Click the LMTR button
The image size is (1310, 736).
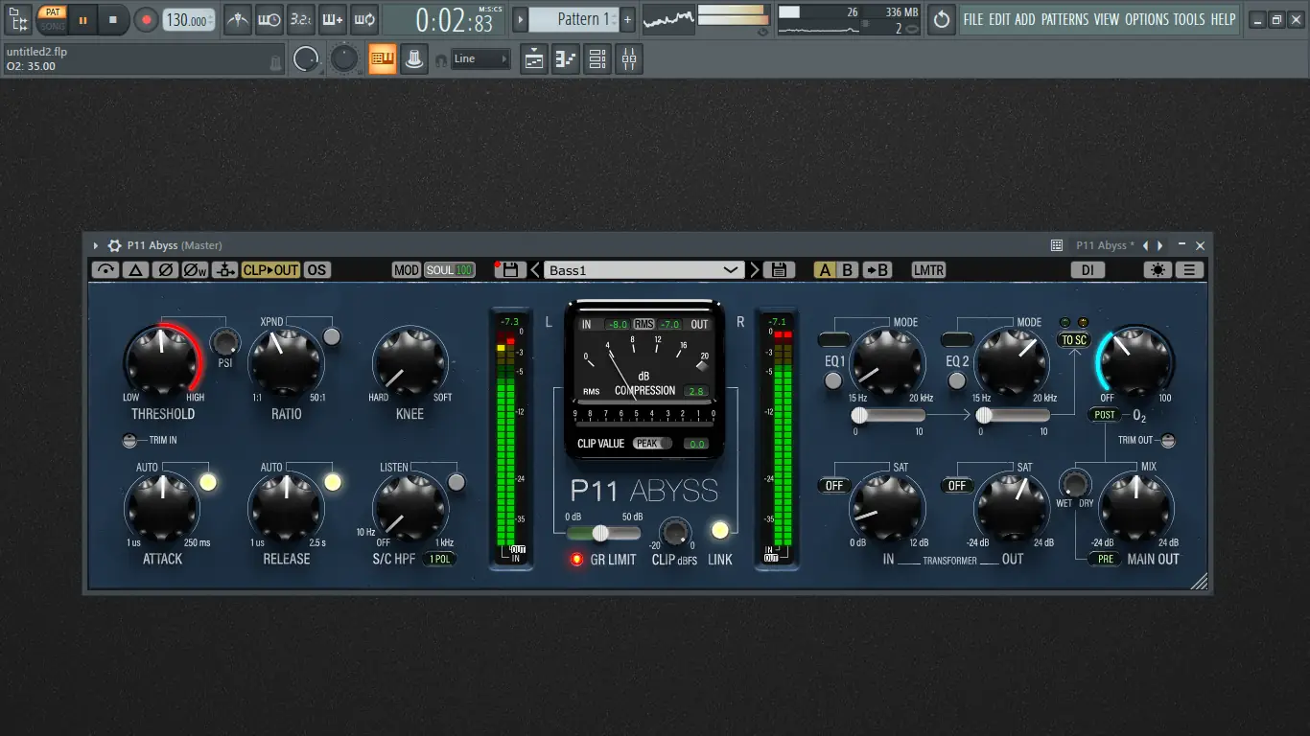click(928, 270)
